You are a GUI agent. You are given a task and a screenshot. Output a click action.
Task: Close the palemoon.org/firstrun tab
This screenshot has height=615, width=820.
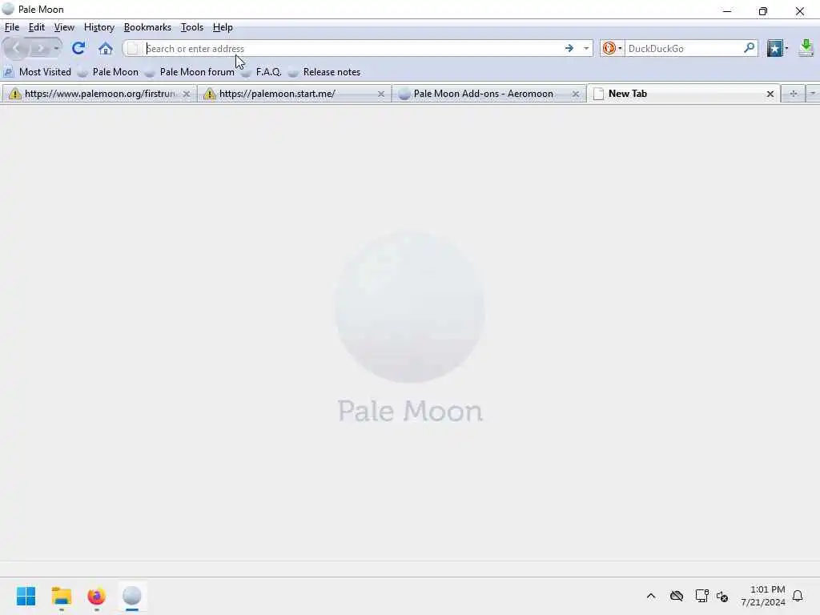tap(186, 94)
